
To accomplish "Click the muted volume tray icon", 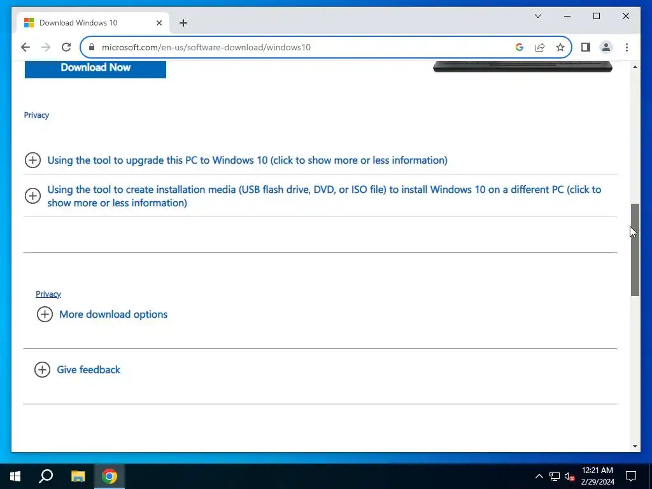I will (569, 476).
